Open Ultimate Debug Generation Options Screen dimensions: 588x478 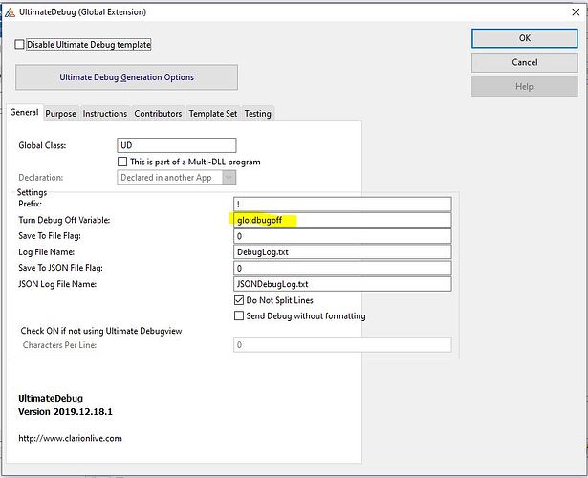126,77
